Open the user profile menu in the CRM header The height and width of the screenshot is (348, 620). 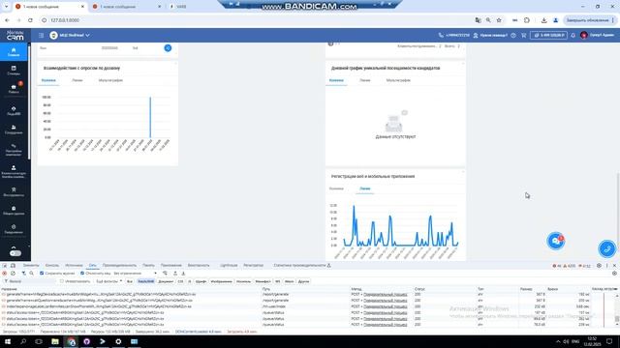pos(597,35)
